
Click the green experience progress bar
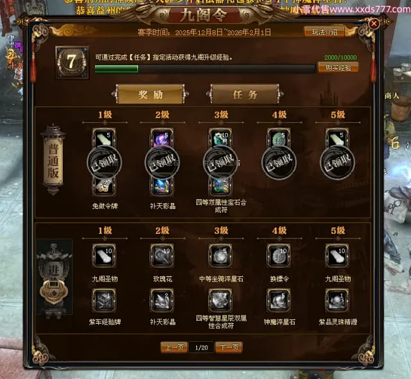tap(205, 69)
